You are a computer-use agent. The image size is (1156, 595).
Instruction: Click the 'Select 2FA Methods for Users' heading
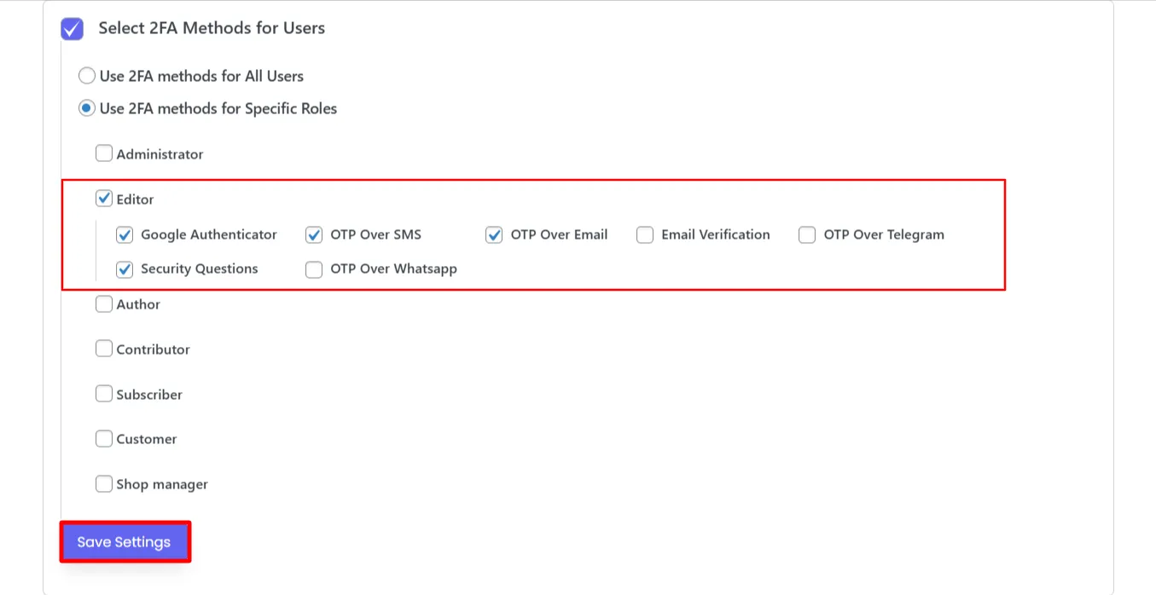click(x=212, y=28)
